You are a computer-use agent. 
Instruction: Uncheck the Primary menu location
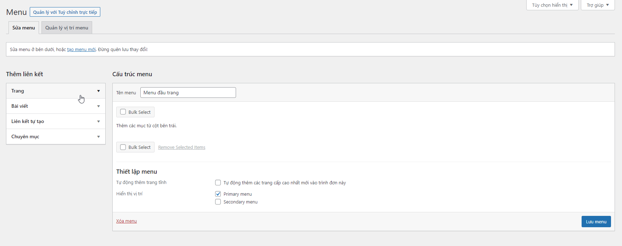(218, 194)
